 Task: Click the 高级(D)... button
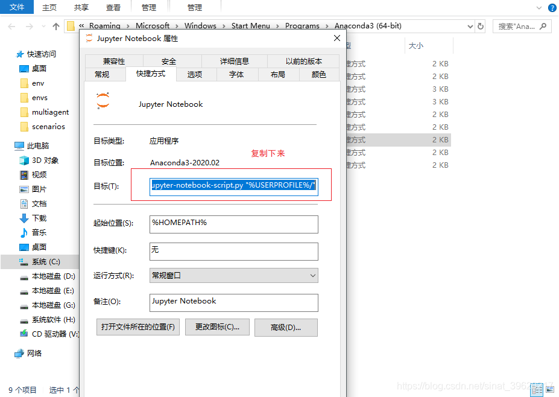pos(286,328)
